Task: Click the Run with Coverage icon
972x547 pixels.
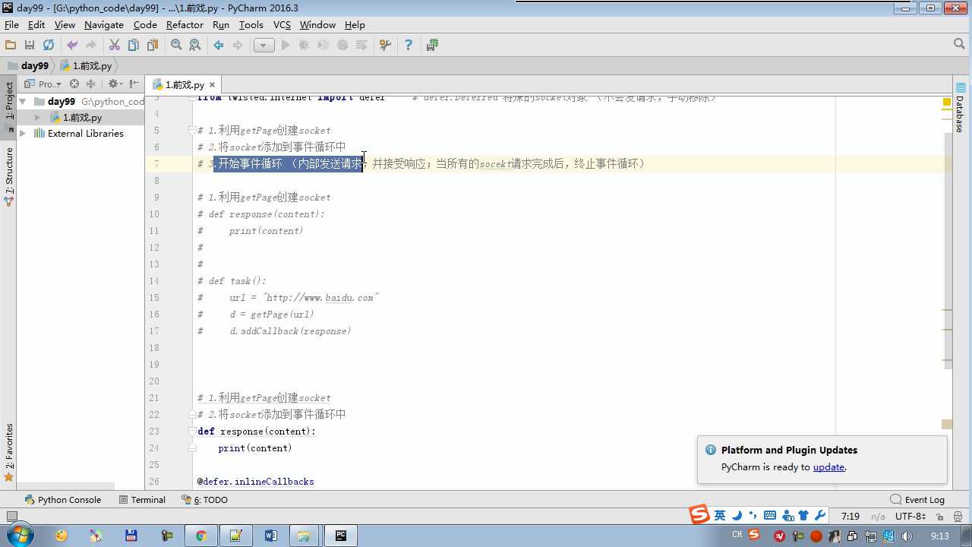Action: 323,46
